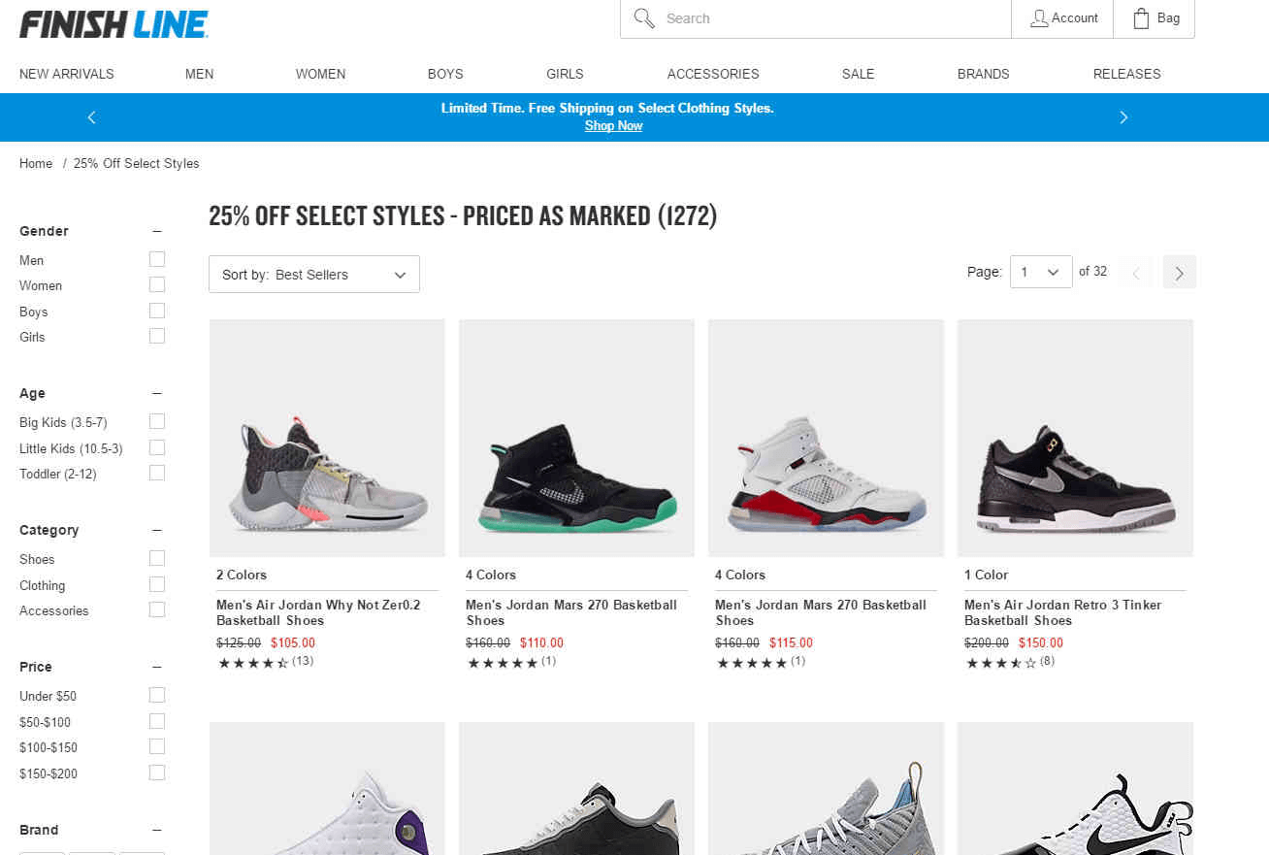Show previous banner promotion arrow

point(92,117)
